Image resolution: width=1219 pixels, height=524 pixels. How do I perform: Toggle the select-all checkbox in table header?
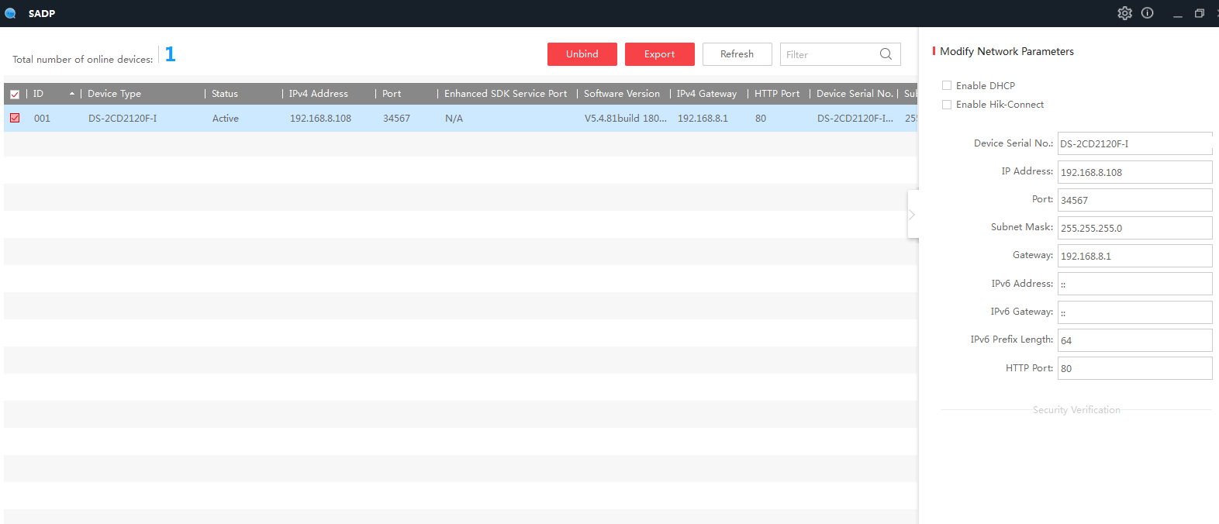[x=15, y=95]
